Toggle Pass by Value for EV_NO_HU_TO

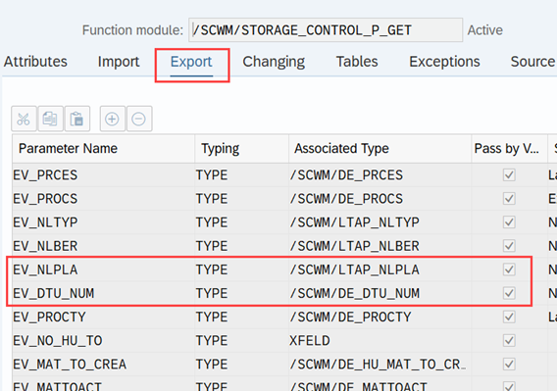click(x=509, y=341)
